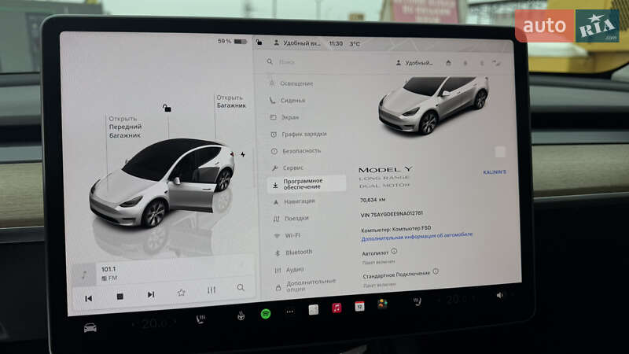Tap the small white square under car image
The height and width of the screenshot is (354, 629).
tap(500, 152)
